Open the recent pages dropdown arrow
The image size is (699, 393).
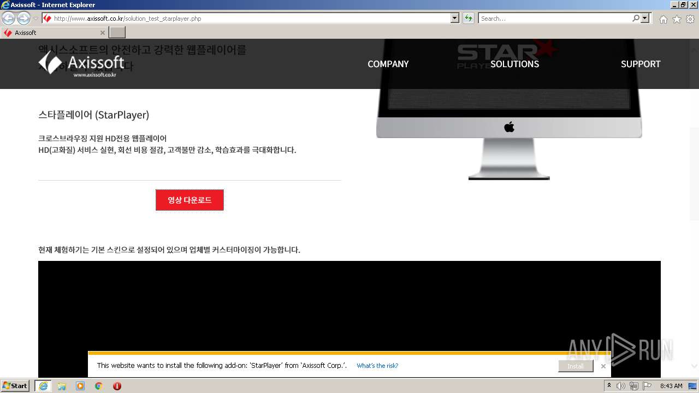(x=35, y=19)
